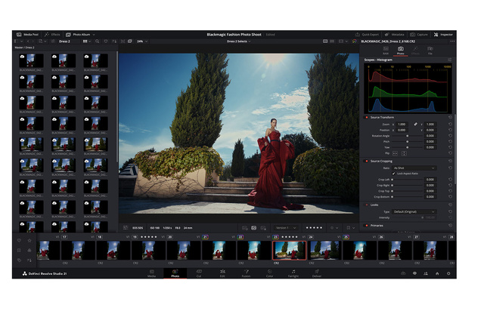Adjust the Yaw slider
Screen dimensions: 484x311
tap(407, 148)
